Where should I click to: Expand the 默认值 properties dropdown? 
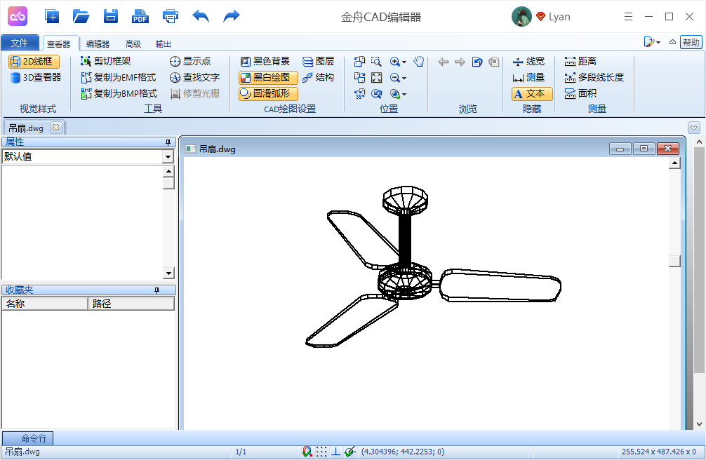click(x=168, y=157)
